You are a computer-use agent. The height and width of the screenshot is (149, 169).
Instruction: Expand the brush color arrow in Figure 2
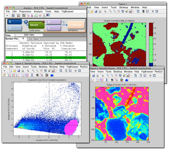[56, 71]
